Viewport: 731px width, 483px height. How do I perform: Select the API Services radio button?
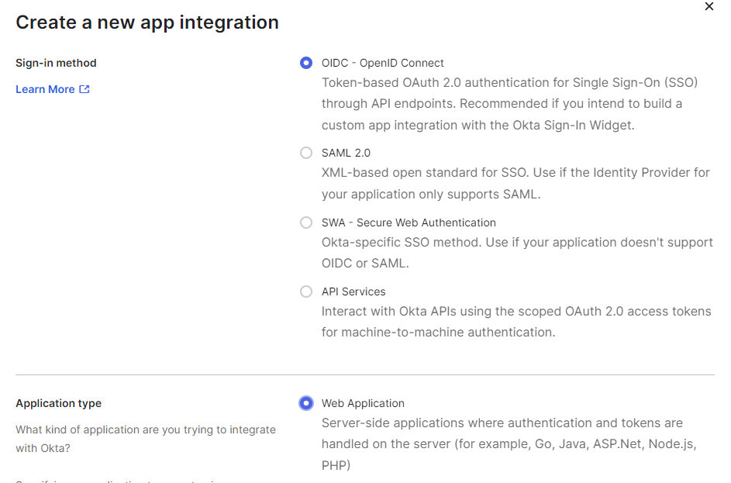point(306,292)
